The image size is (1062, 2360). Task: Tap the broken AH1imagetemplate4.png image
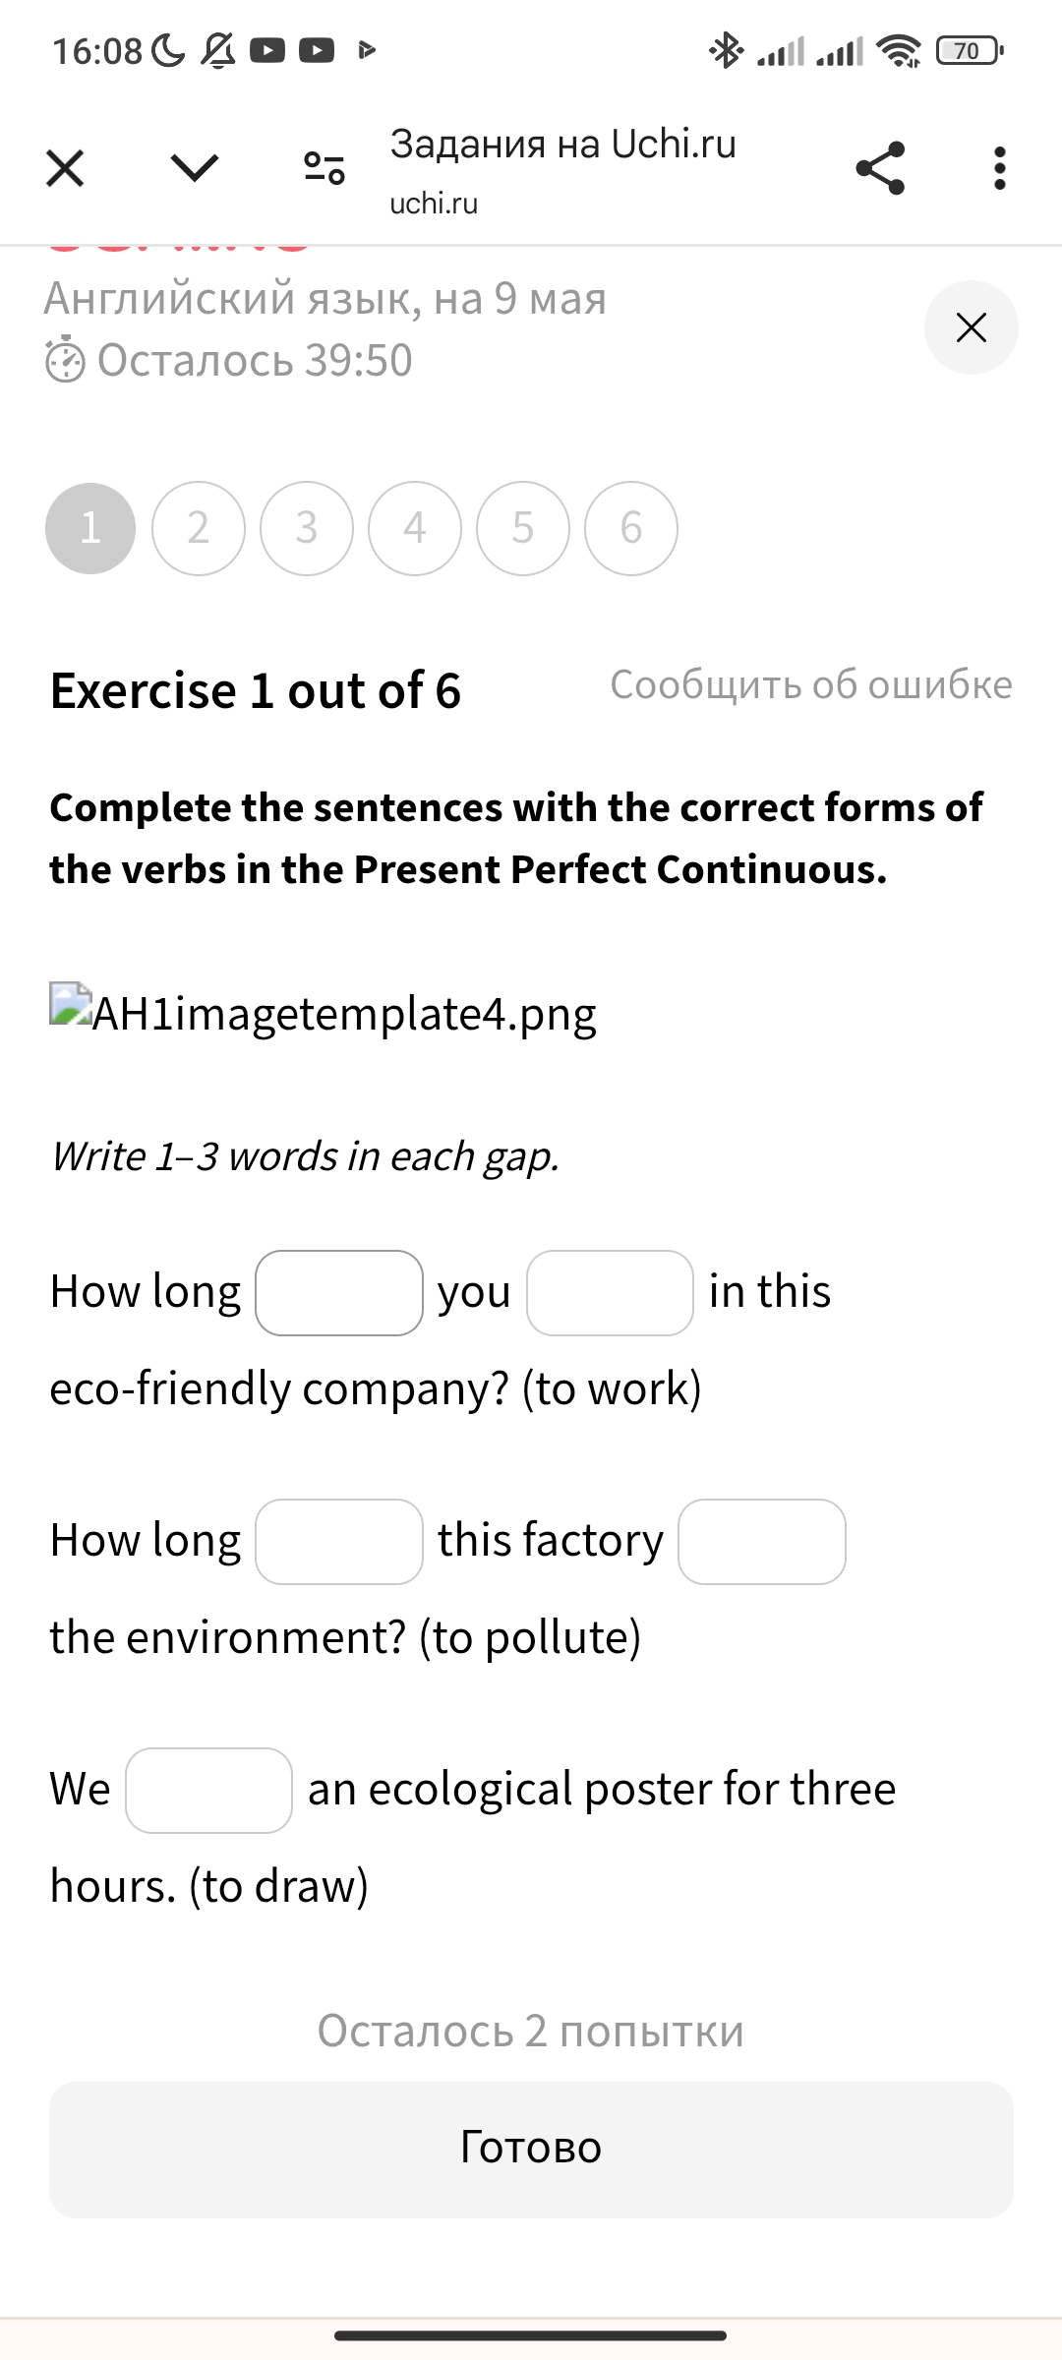pos(71,1005)
